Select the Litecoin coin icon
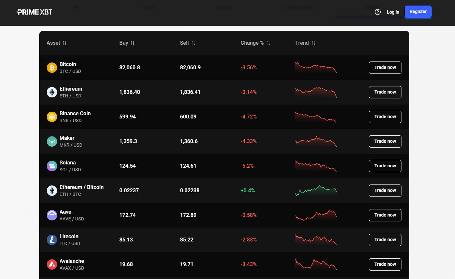 click(52, 240)
